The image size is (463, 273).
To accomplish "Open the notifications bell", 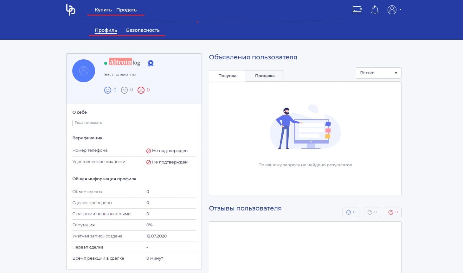I will coord(375,10).
